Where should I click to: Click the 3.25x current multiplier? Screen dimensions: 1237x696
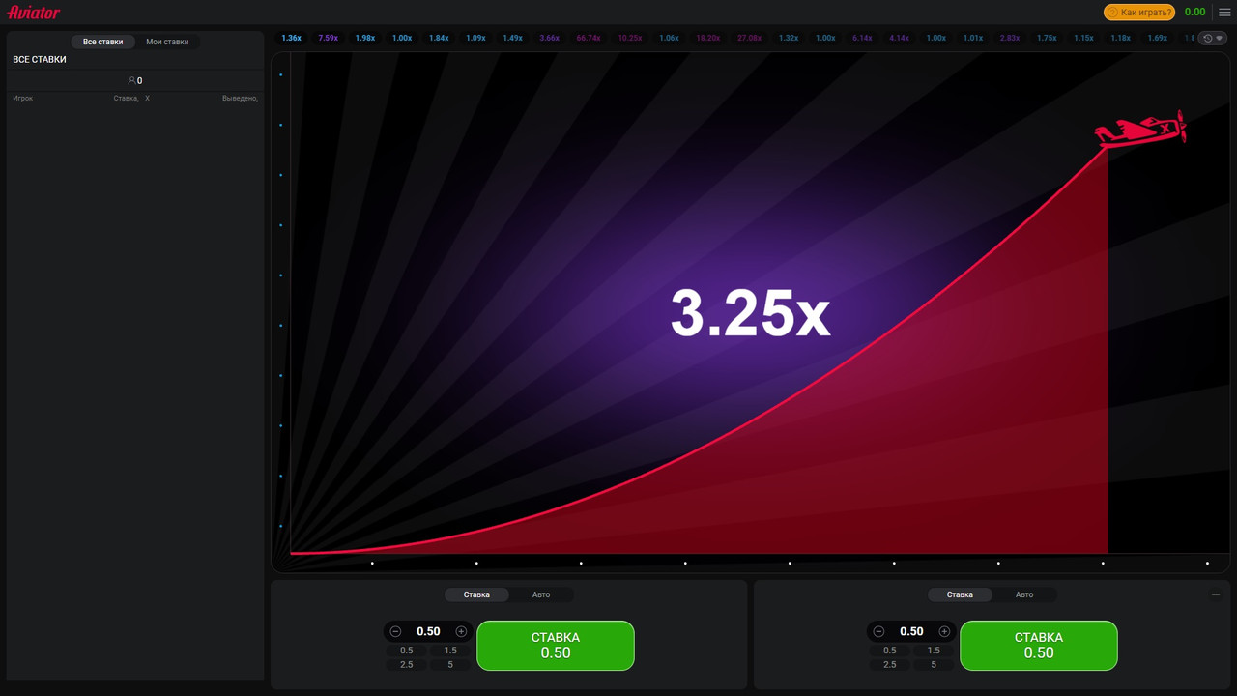point(750,313)
